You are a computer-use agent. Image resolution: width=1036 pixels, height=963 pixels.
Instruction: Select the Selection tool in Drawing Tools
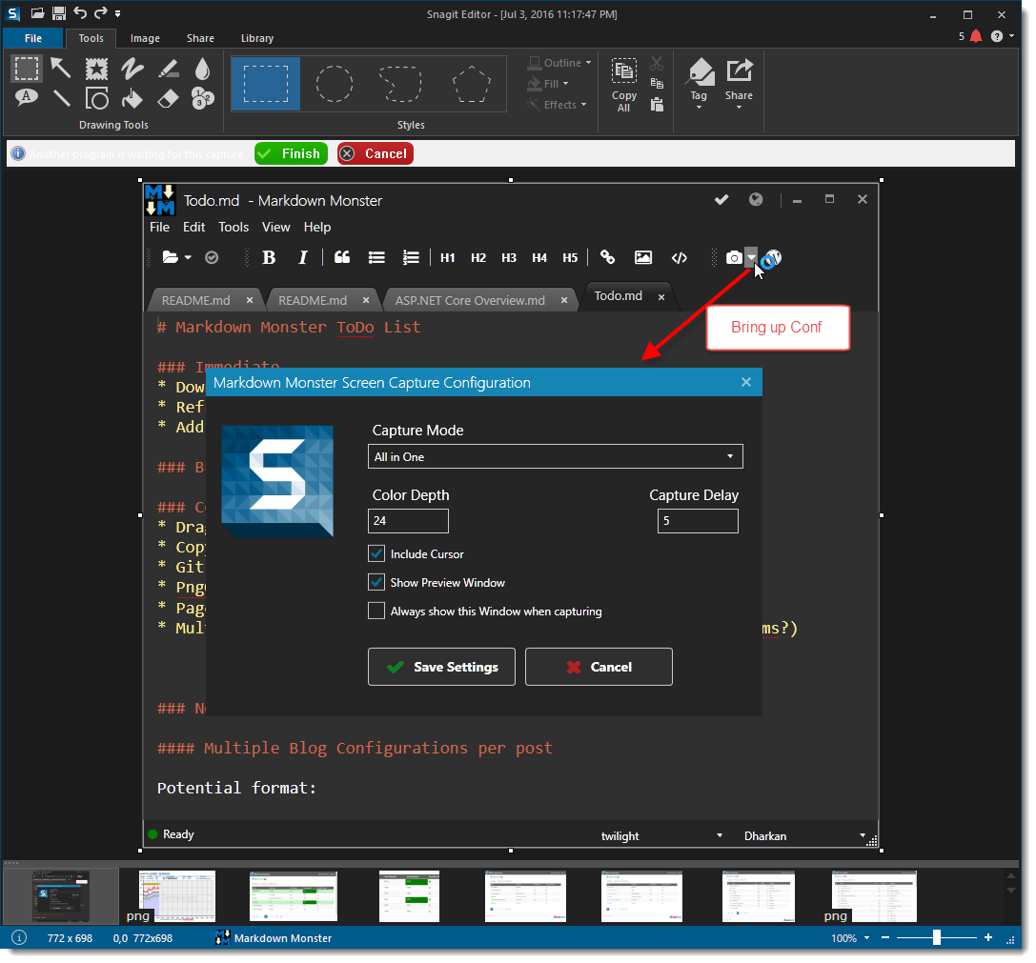[x=27, y=69]
